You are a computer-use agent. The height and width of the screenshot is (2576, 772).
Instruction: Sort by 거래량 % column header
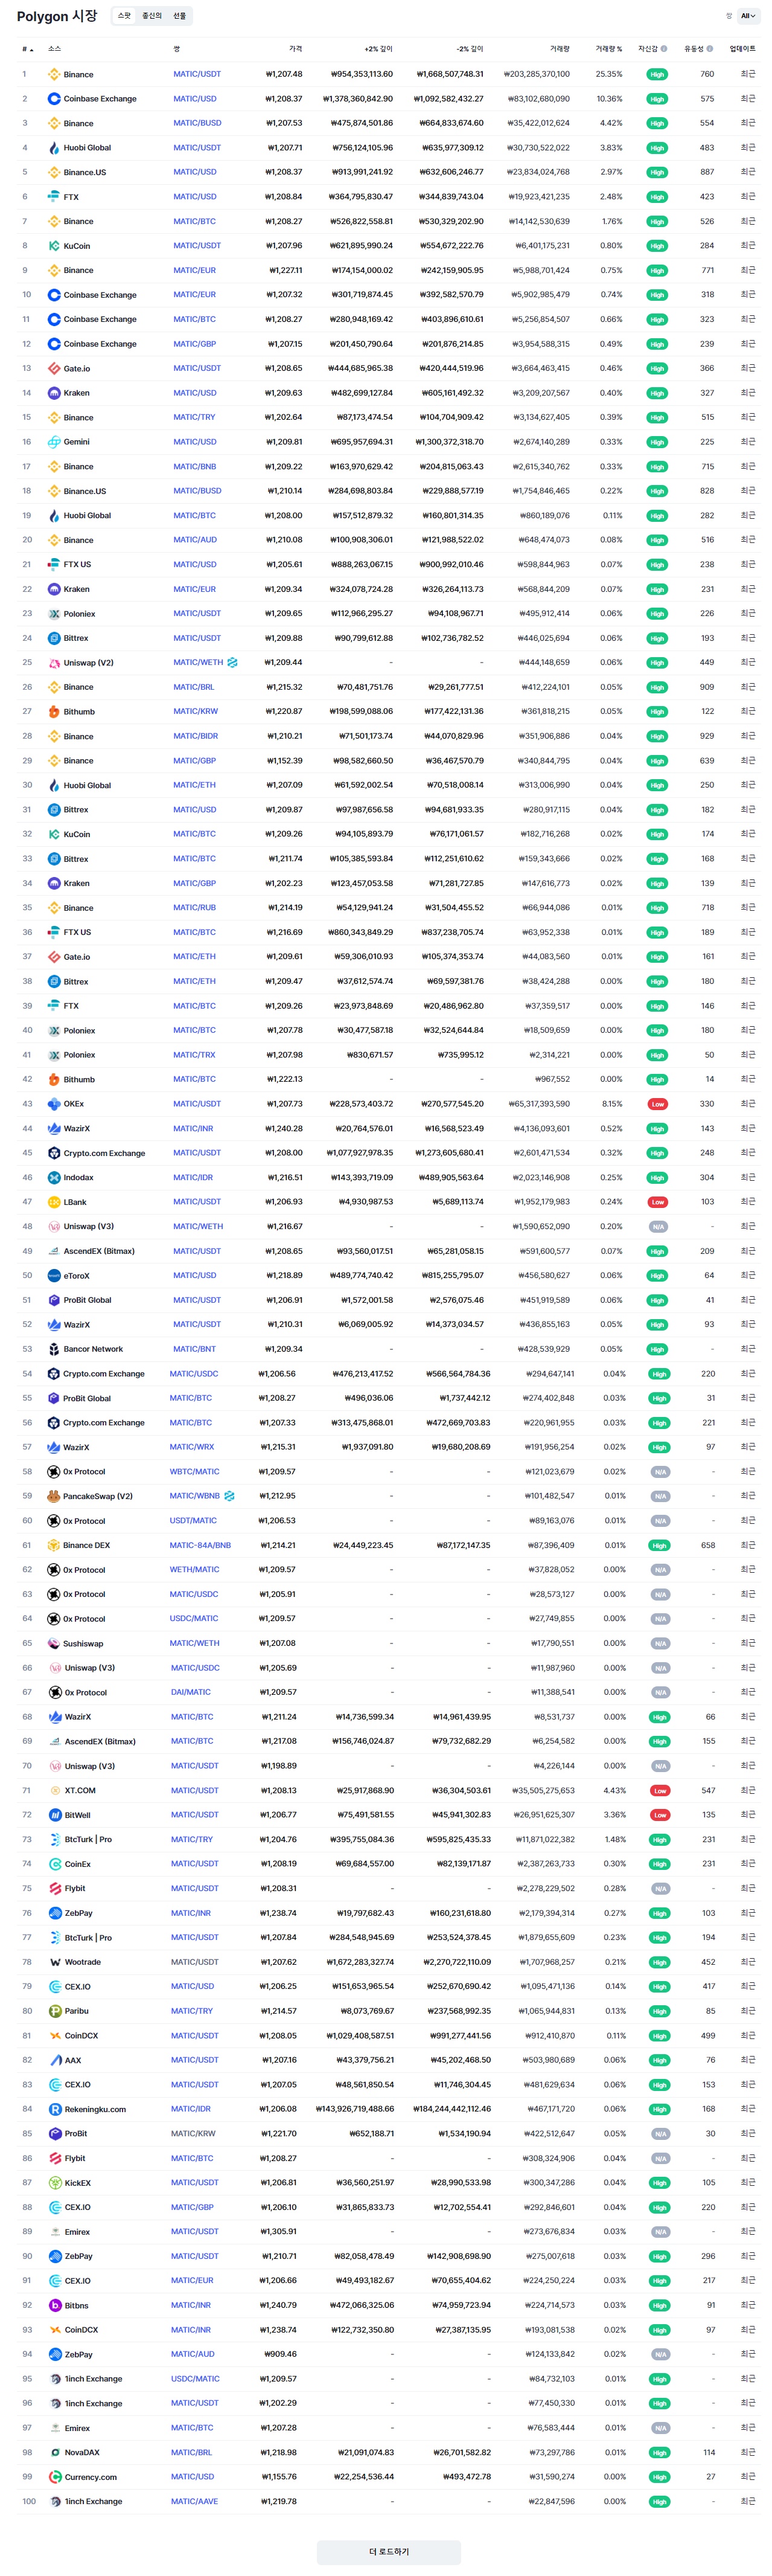(608, 49)
